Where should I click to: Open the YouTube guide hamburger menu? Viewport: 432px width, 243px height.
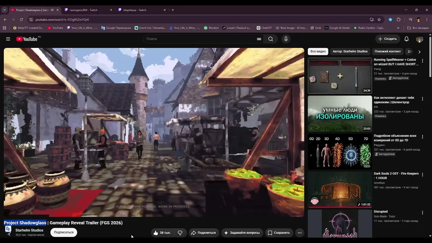coord(8,39)
